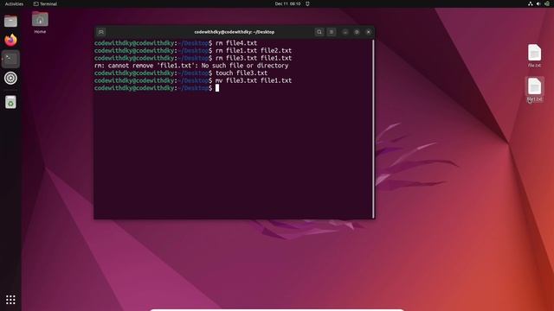Open a new tab in the terminal

(x=101, y=32)
